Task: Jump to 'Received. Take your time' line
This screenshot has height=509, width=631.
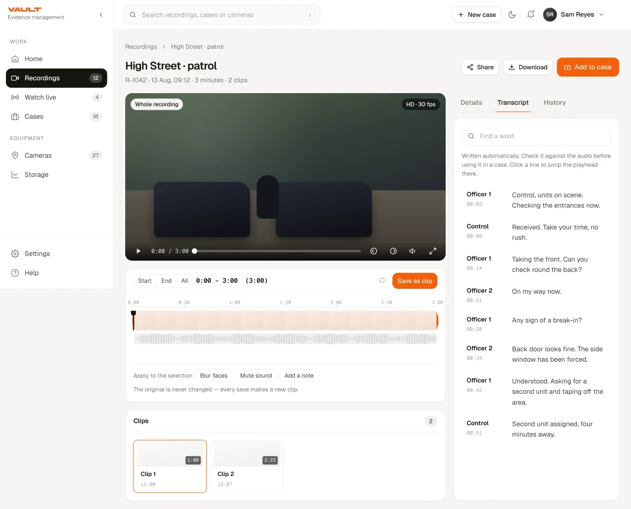Action: click(536, 232)
